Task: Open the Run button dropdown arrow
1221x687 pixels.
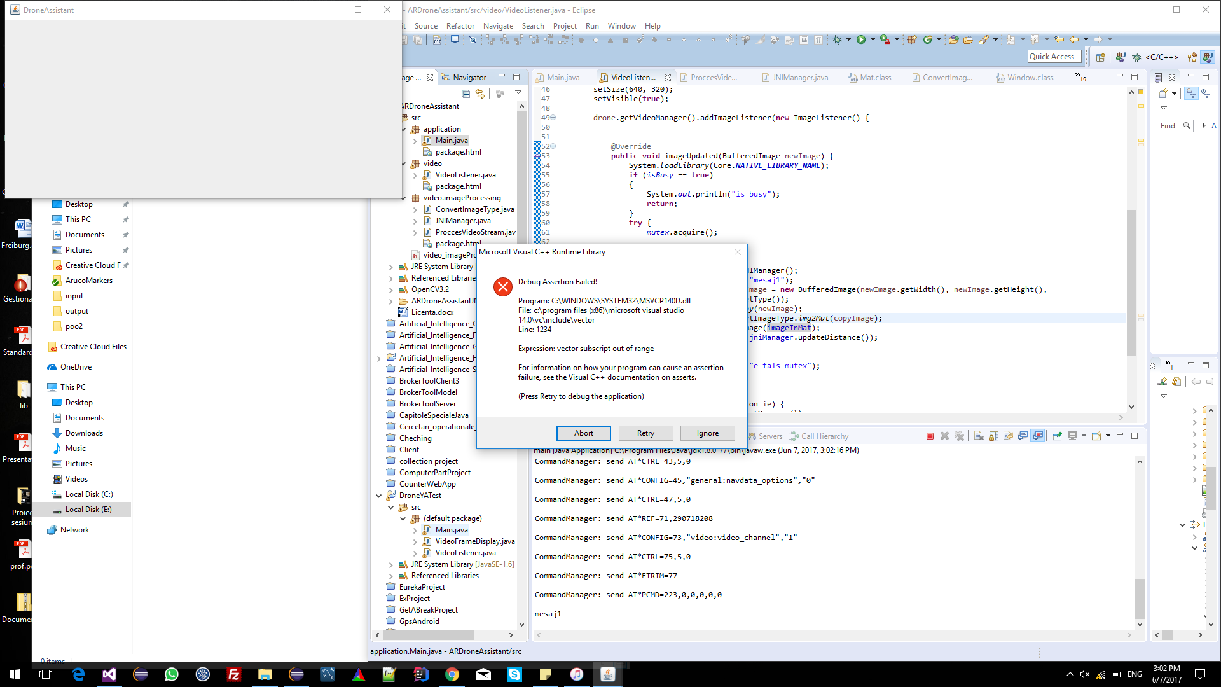Action: click(x=873, y=39)
